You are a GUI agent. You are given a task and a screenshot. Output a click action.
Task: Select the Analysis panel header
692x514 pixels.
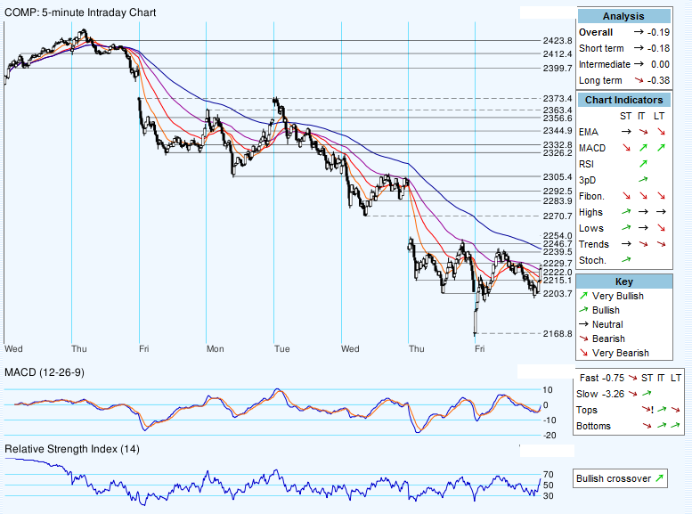pos(623,16)
